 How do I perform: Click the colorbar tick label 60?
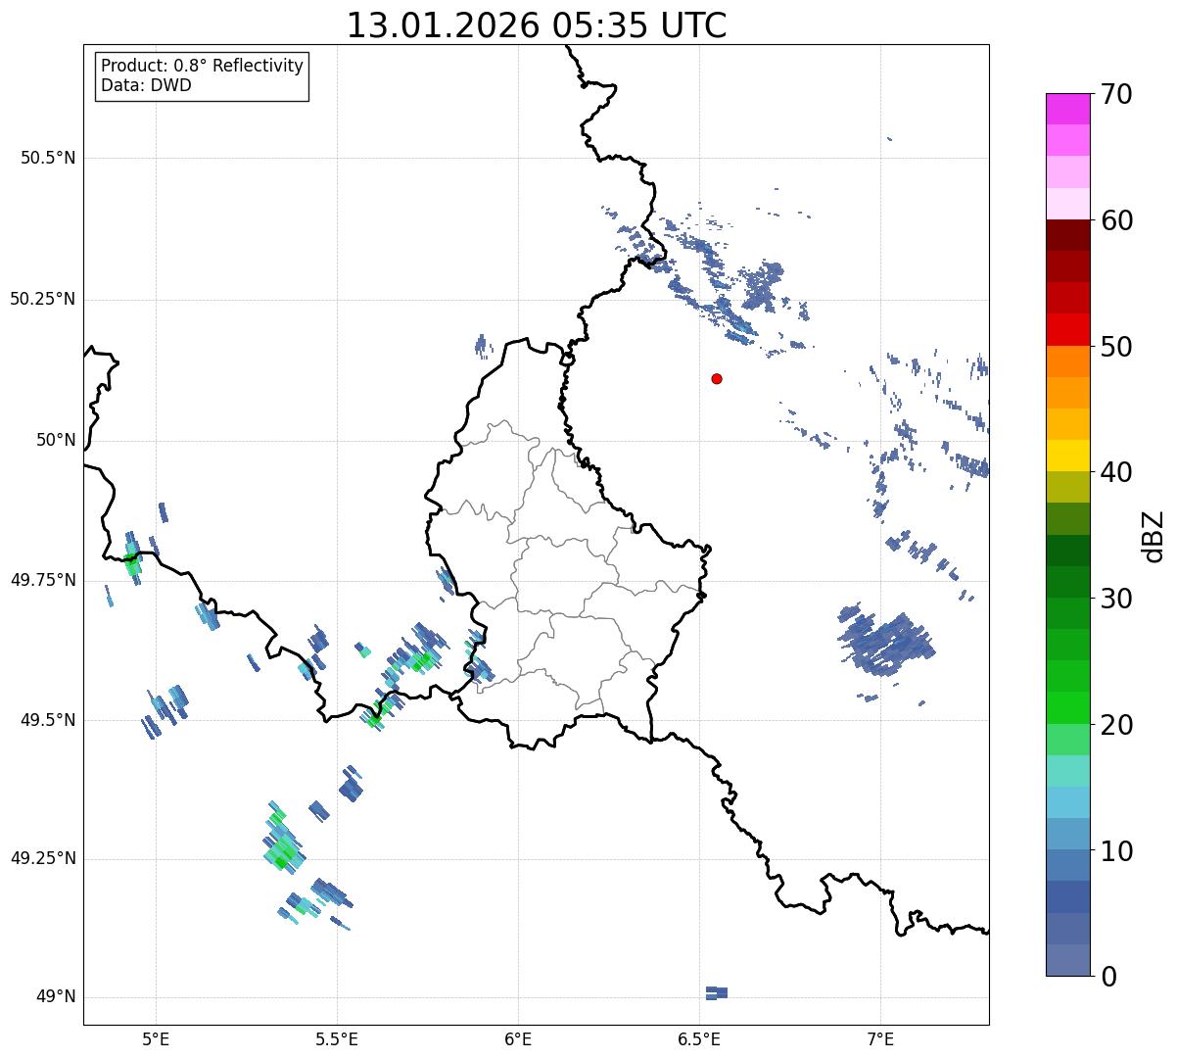1116,220
